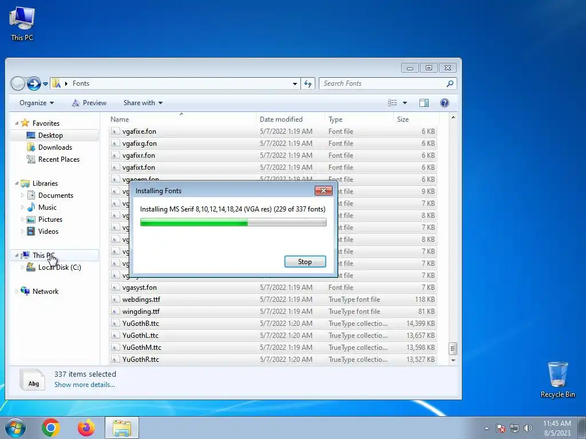The width and height of the screenshot is (586, 439).
Task: Open Action Center flag tray icon
Action: click(x=501, y=428)
